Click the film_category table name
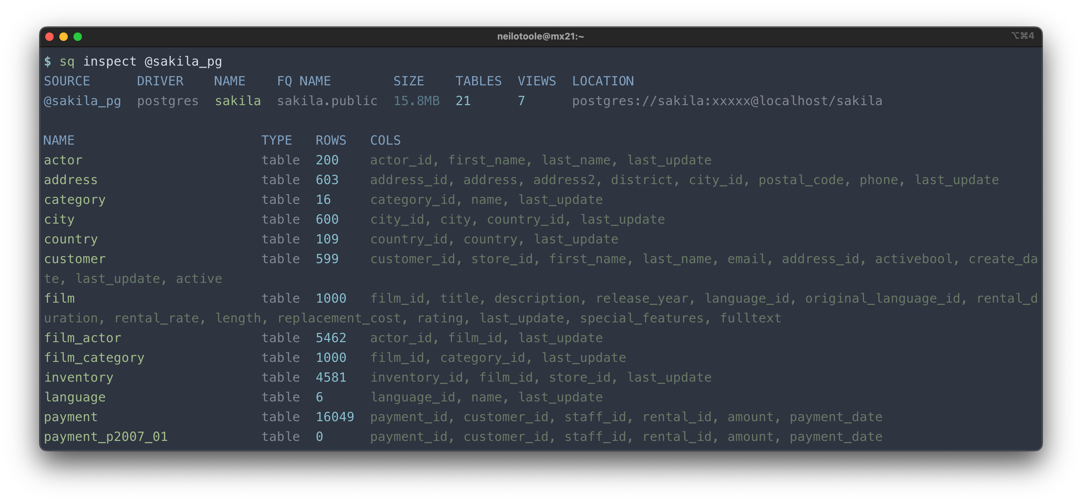Screen dimensions: 1082x503 coord(94,357)
